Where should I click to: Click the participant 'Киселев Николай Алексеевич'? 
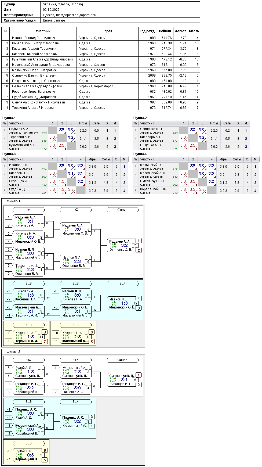coord(35,54)
